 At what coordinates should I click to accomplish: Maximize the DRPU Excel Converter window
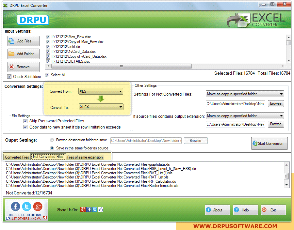272,4
